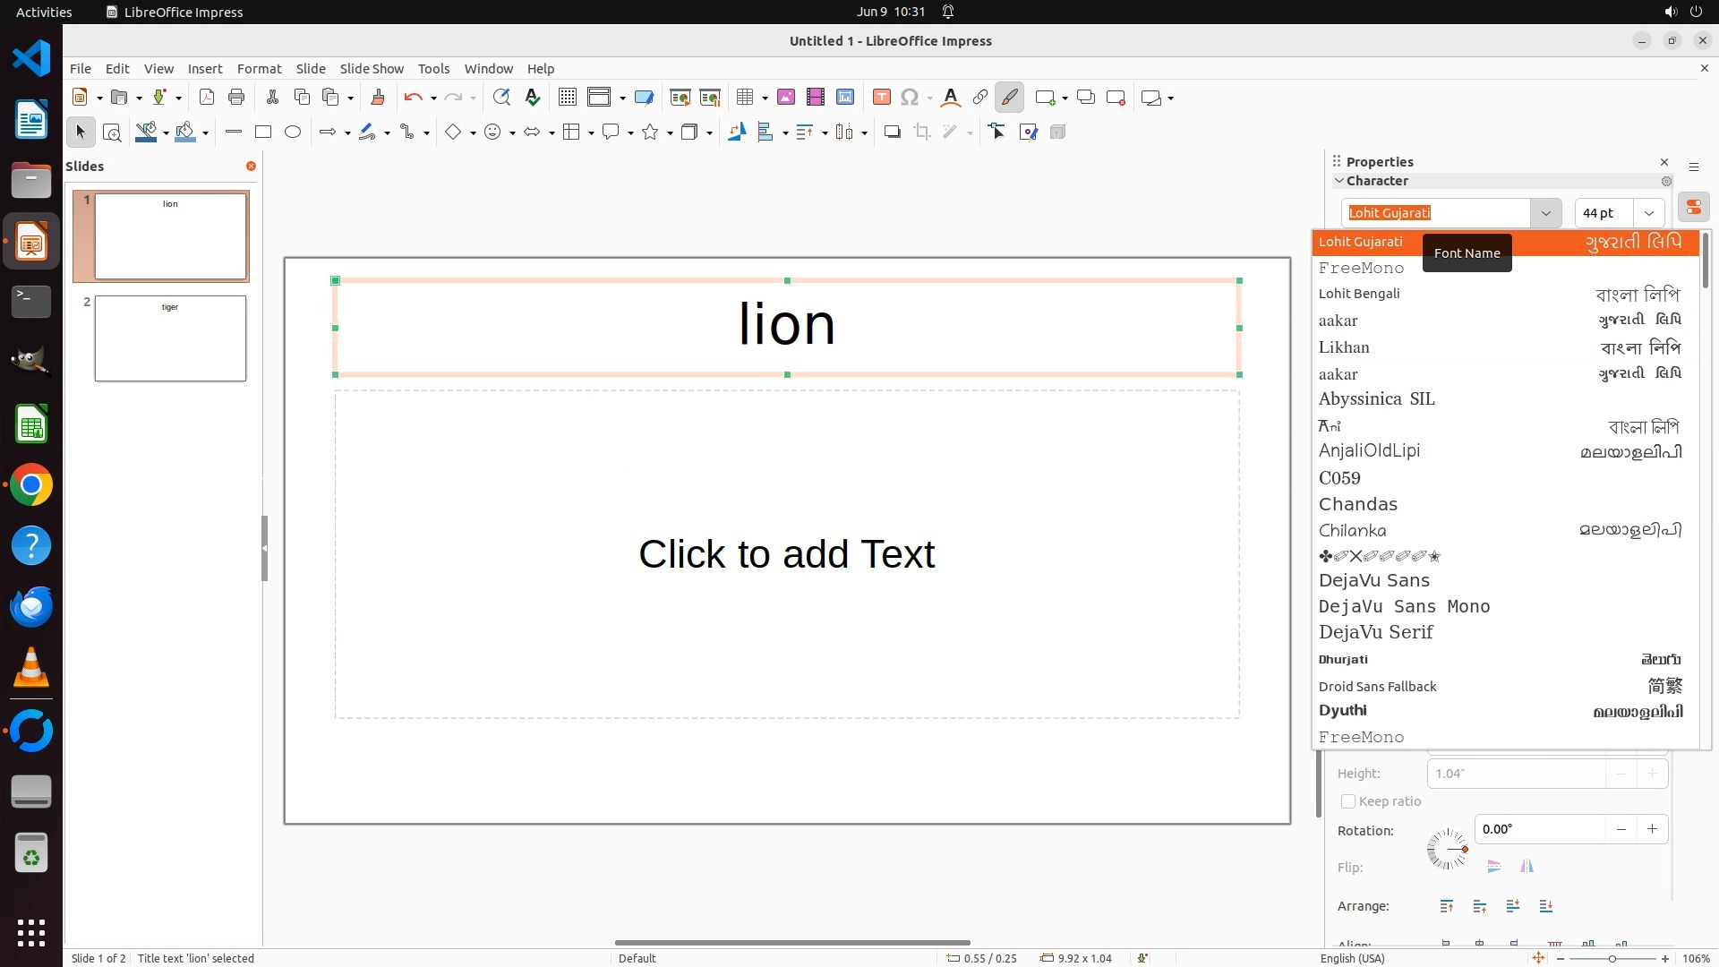The height and width of the screenshot is (967, 1719).
Task: Open the Format menu
Action: [259, 69]
